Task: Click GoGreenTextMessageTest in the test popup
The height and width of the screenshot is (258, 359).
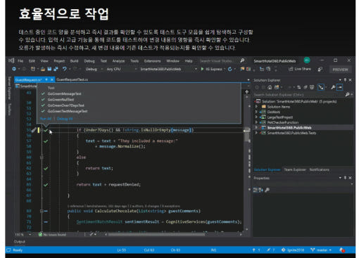Action: coord(68,111)
